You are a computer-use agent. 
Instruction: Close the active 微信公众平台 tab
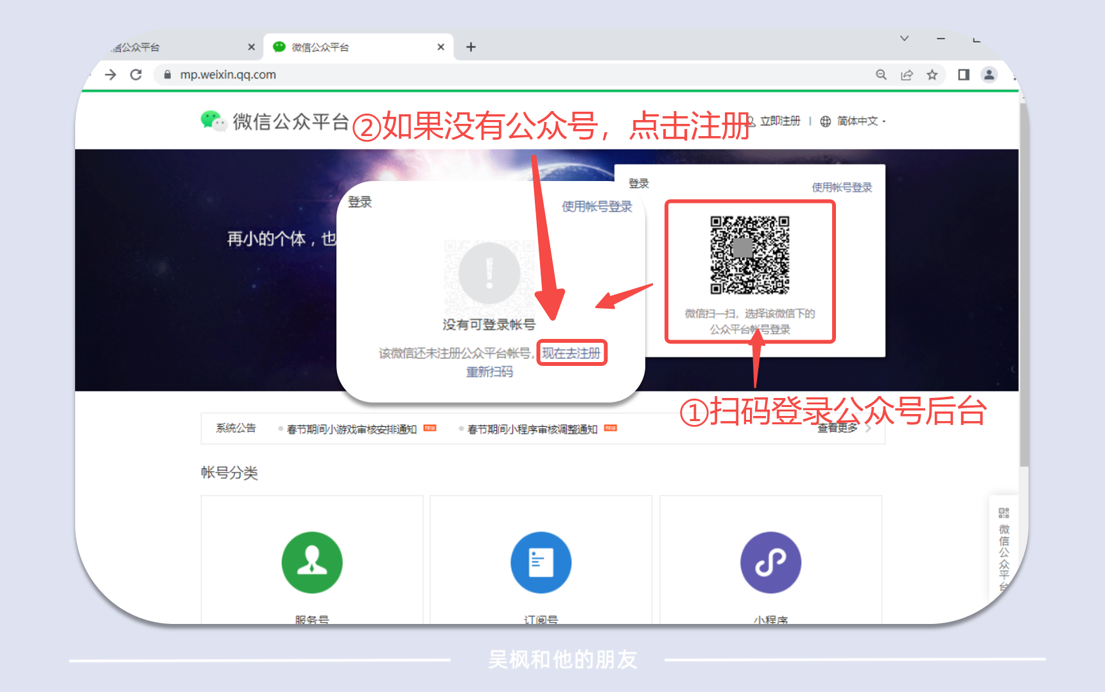click(440, 47)
